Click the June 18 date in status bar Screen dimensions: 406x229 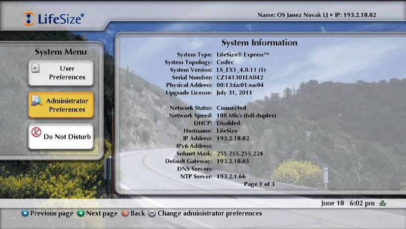pyautogui.click(x=333, y=204)
